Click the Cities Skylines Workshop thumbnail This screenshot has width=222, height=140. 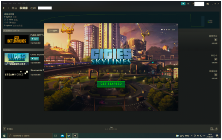click(17, 59)
